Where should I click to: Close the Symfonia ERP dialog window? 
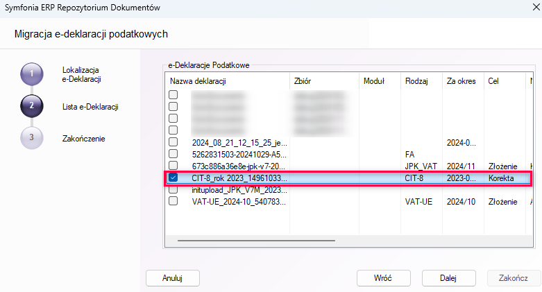536,7
